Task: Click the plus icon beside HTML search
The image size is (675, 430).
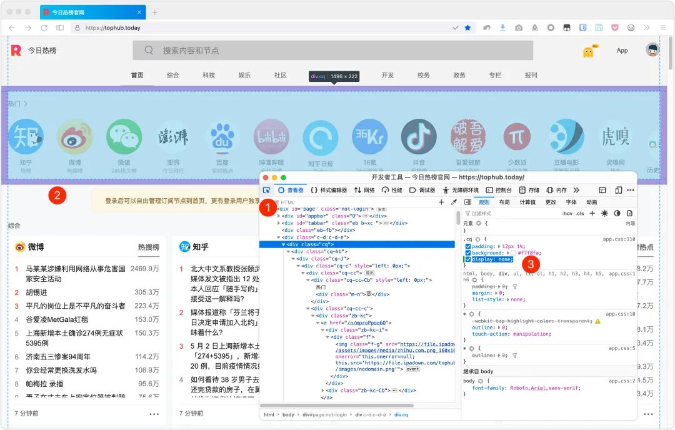Action: (x=441, y=202)
